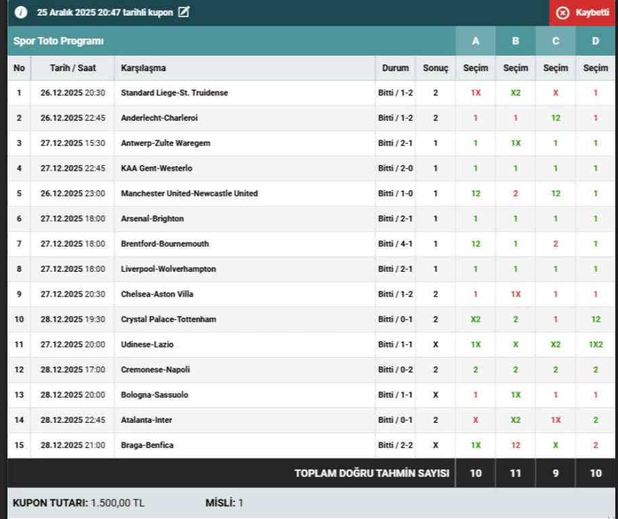Open the Standard Liege-St. Truidense match

174,93
